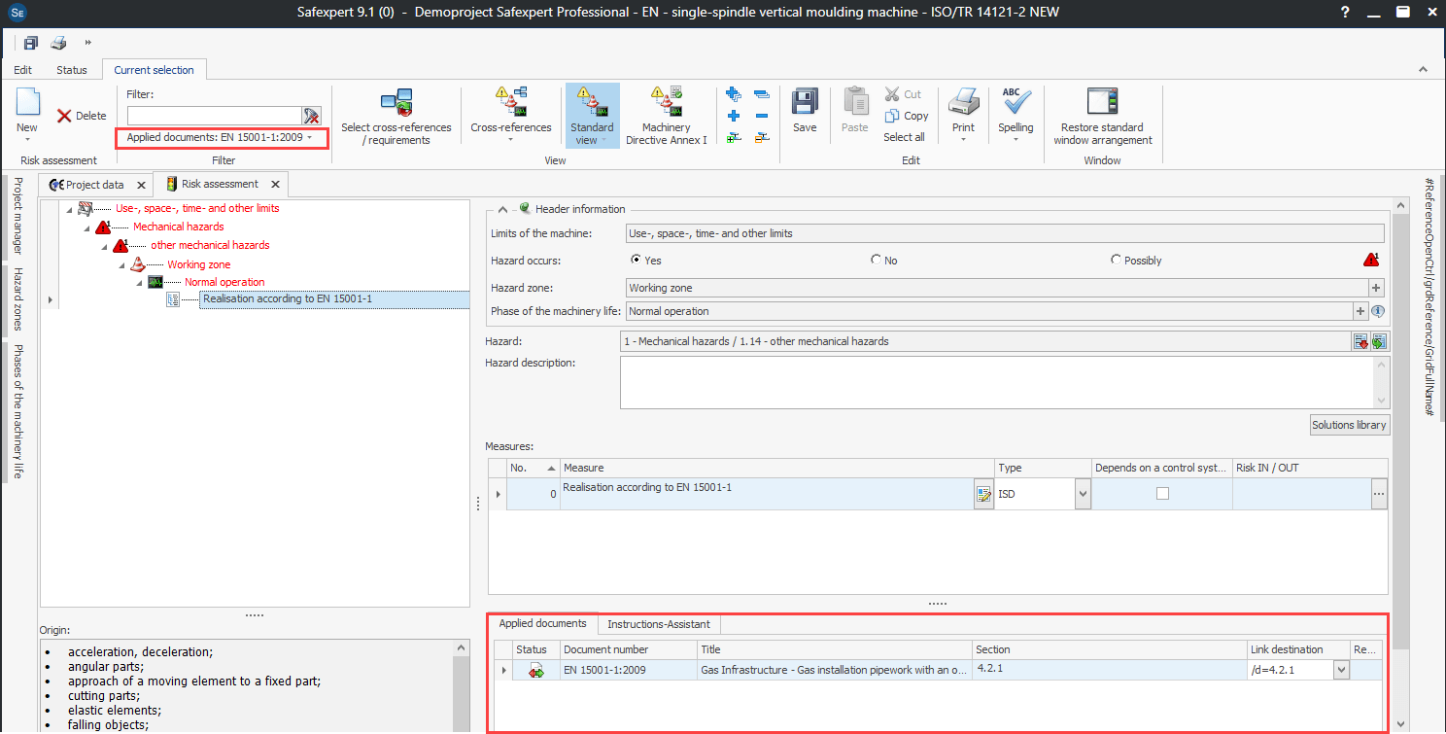Click the Delete button with red X
Screen dimensions: 1446x734
[x=82, y=116]
